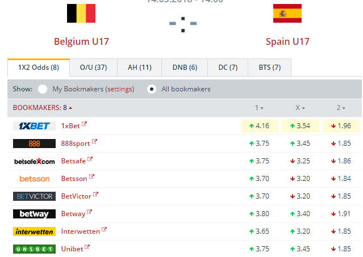
Task: Click the 1xBet home win odds 4.16
Action: [x=260, y=126]
